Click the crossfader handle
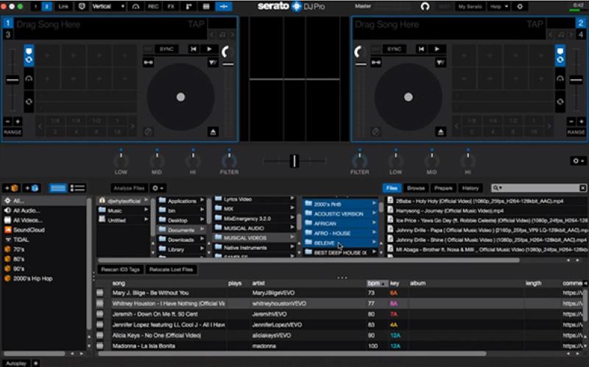 (294, 161)
